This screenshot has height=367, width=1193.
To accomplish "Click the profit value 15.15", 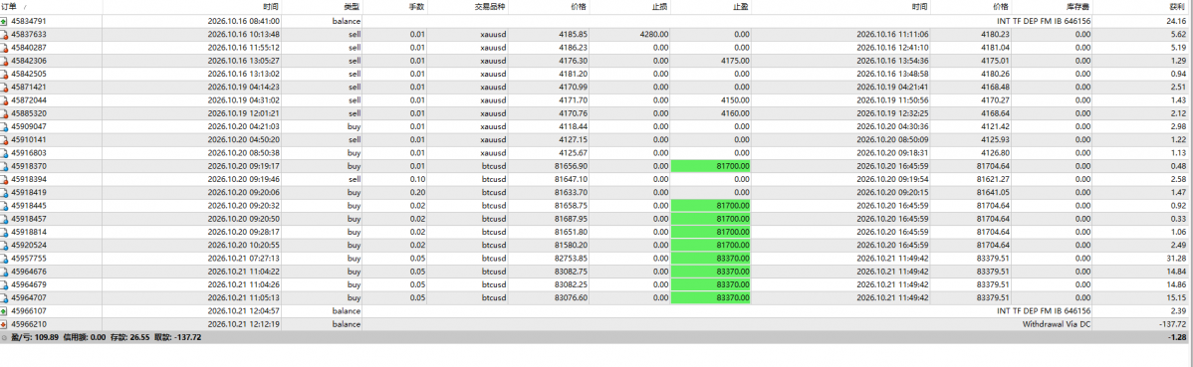I will click(x=1177, y=297).
